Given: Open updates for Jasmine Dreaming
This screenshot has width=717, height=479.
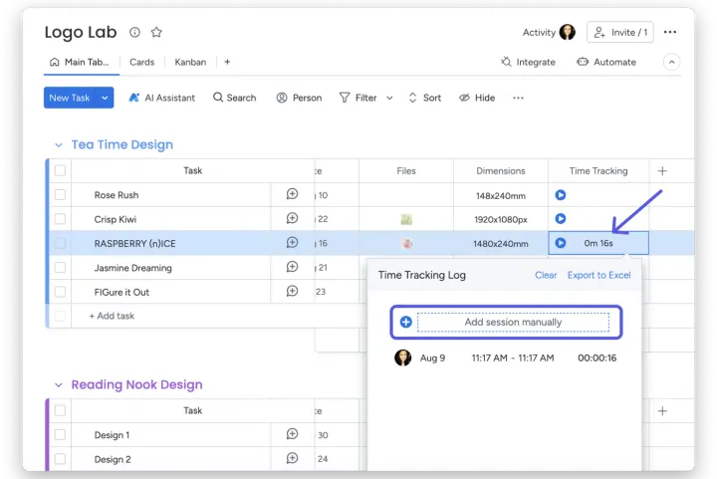Looking at the screenshot, I should pos(292,267).
